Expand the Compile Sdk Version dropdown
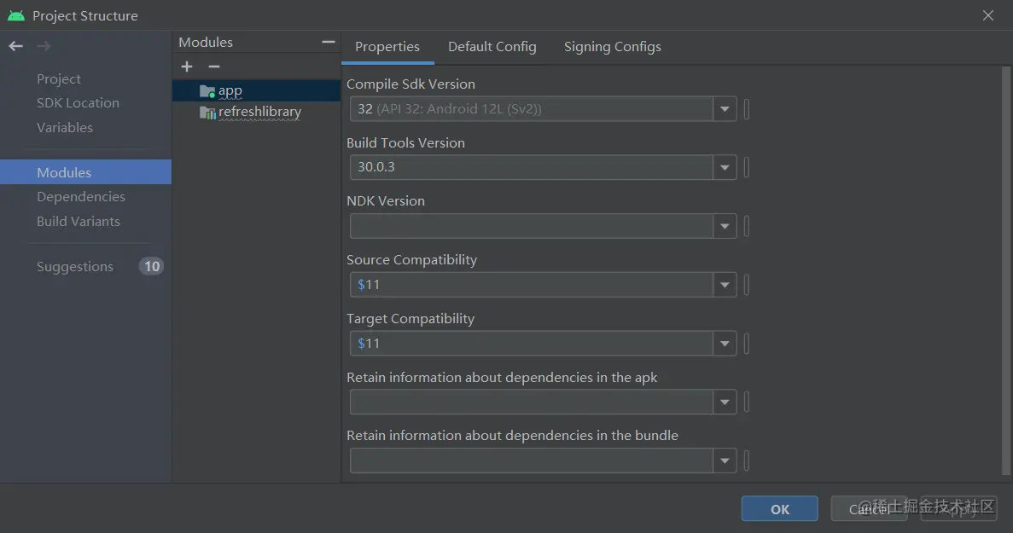Screen dimensions: 1013x533 (x=725, y=109)
